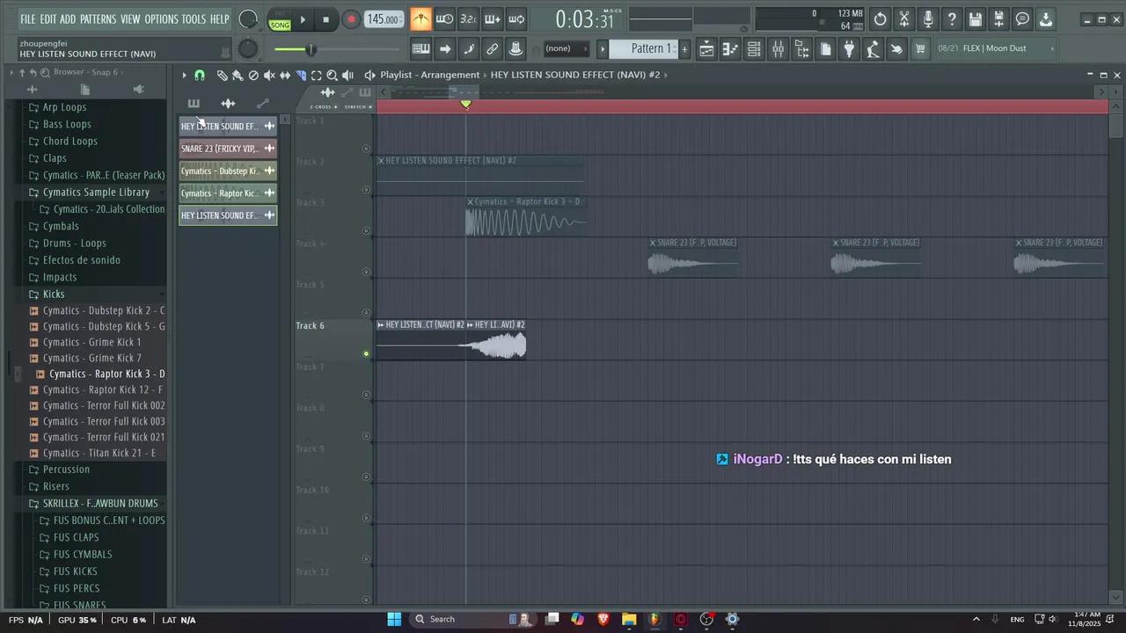
Task: Toggle the PAT/SONG mode switch
Action: pyautogui.click(x=280, y=19)
